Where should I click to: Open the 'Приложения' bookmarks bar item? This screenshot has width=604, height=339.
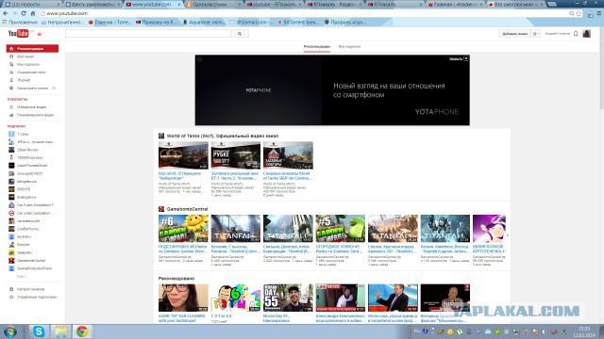[x=20, y=23]
